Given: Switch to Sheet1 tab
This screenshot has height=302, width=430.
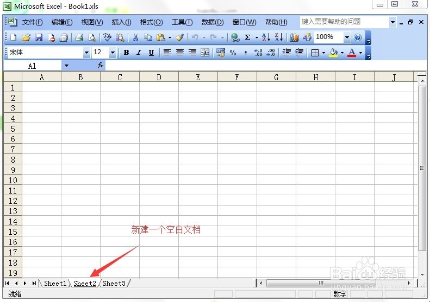Looking at the screenshot, I should pyautogui.click(x=55, y=283).
